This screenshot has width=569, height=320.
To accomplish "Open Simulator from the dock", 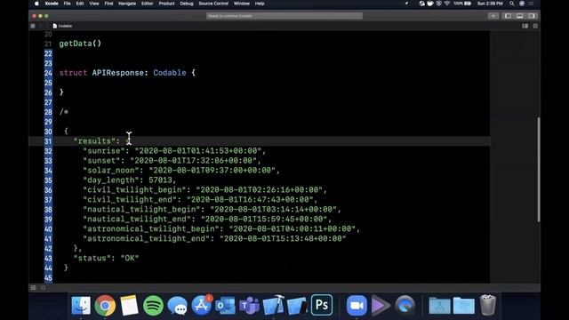I will [298, 306].
